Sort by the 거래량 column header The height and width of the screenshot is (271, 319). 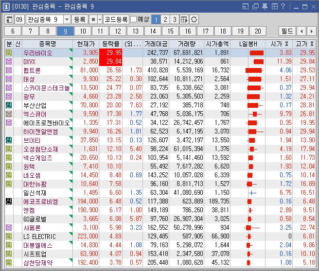[187, 44]
